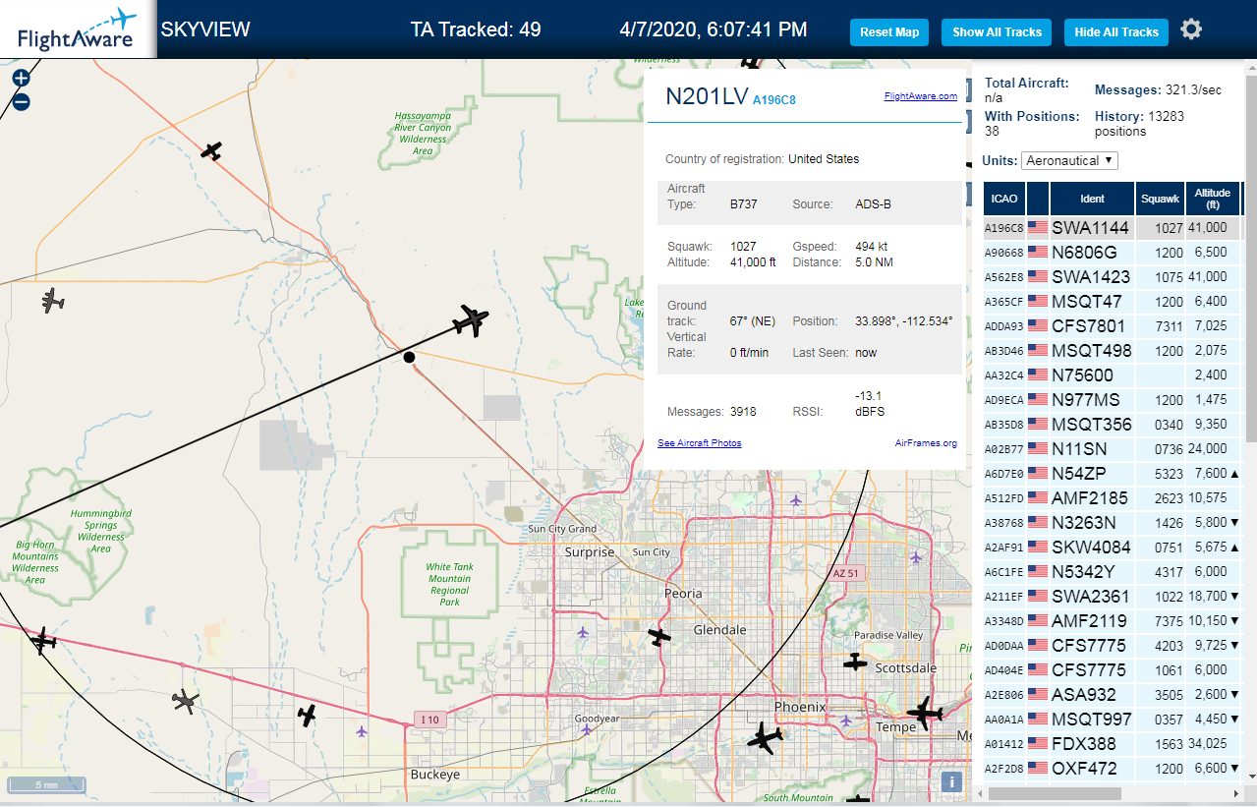Click the FlightAware logo

(x=78, y=29)
